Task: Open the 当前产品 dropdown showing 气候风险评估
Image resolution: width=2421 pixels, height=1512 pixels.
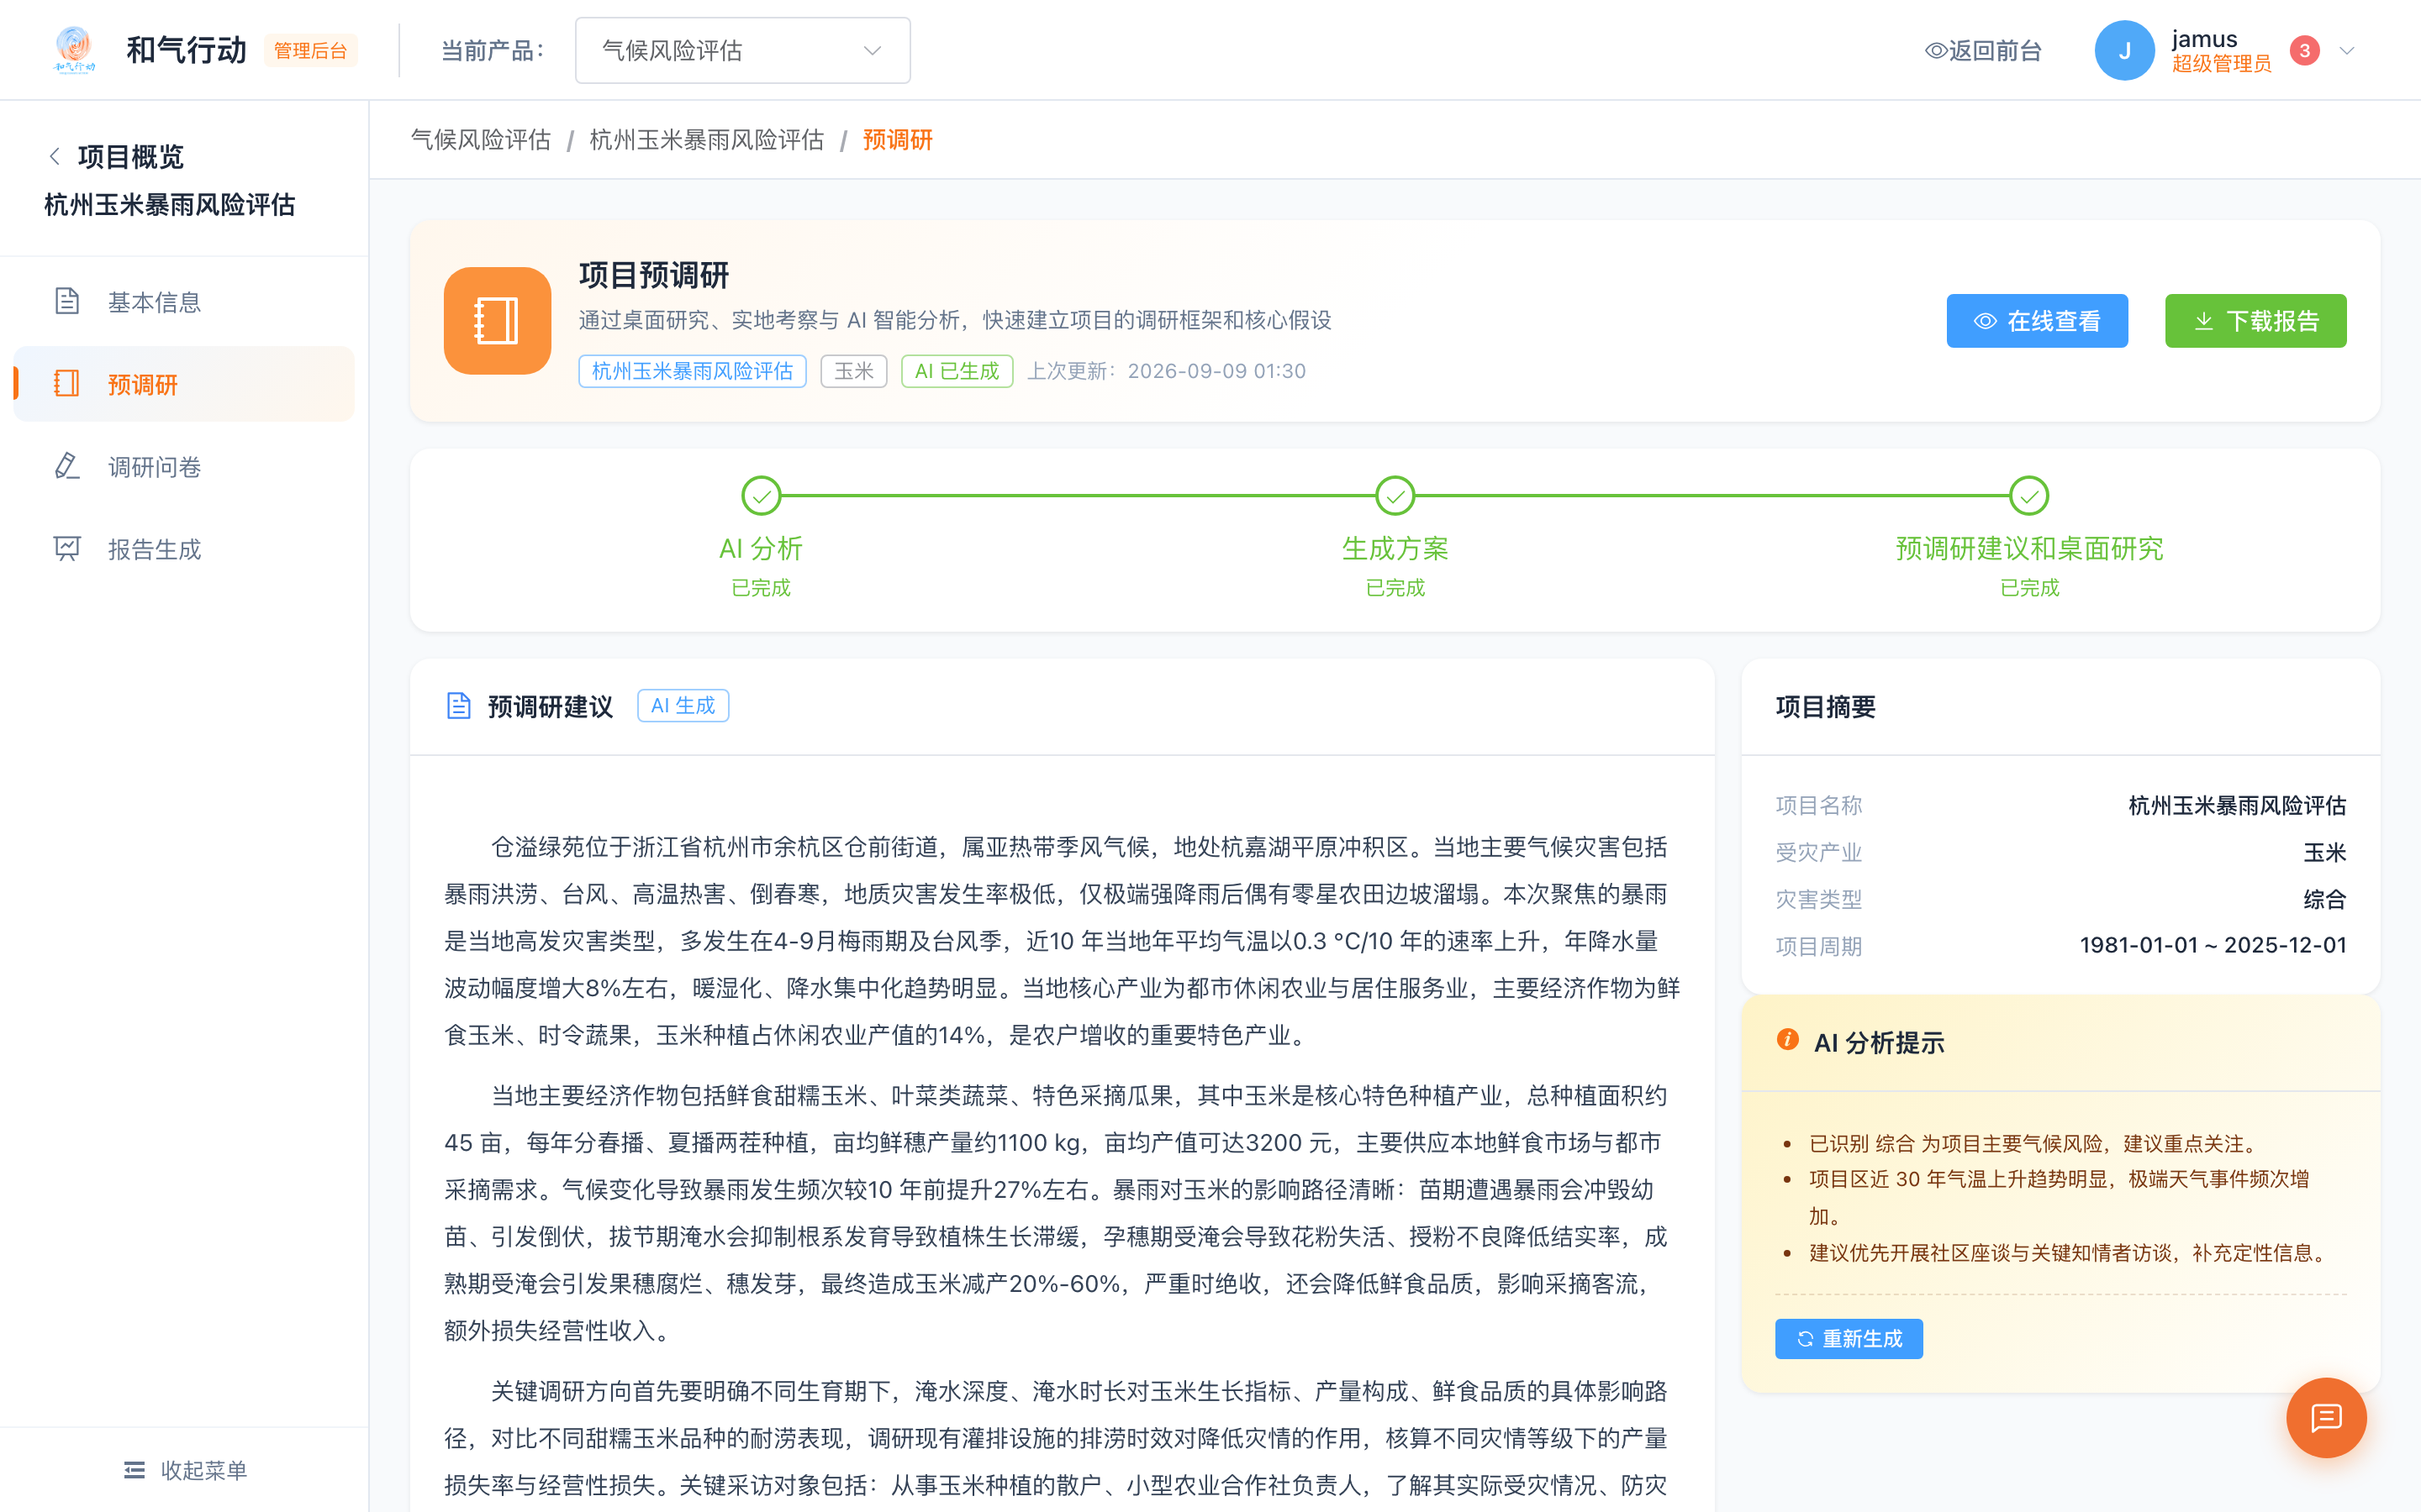Action: (x=742, y=50)
